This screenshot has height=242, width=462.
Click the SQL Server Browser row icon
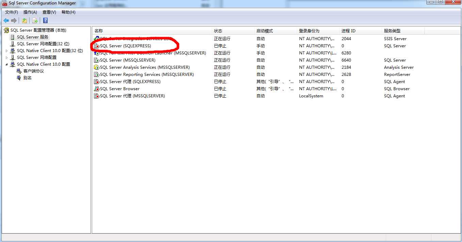point(97,89)
